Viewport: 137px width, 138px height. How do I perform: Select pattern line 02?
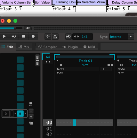(49, 134)
